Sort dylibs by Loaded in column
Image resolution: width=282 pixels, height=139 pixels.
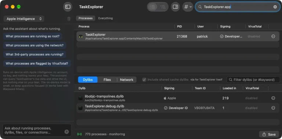tap(229, 88)
